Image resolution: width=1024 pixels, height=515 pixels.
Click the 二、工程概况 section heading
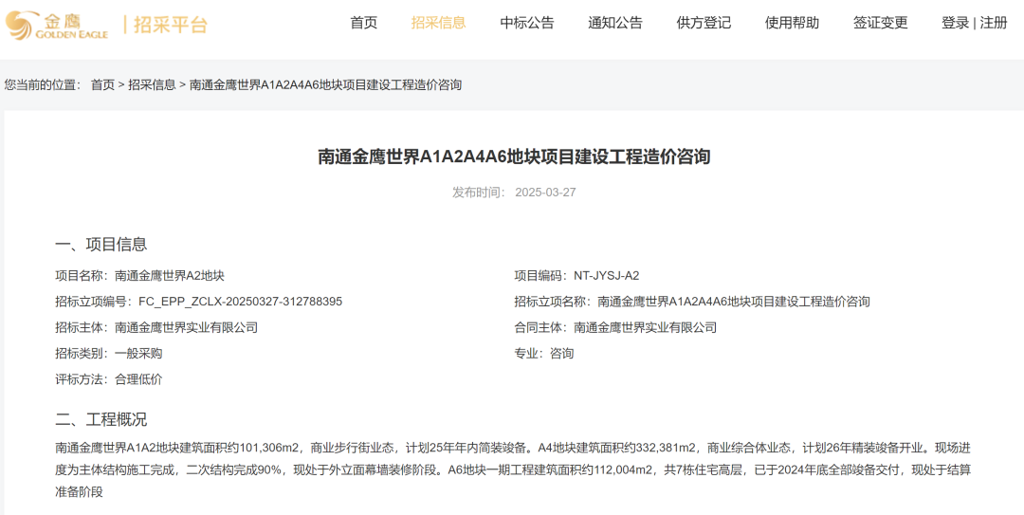[101, 419]
